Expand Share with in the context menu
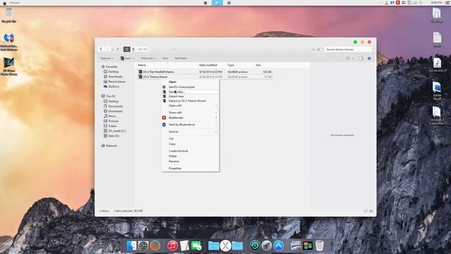The width and height of the screenshot is (451, 254). pyautogui.click(x=190, y=113)
